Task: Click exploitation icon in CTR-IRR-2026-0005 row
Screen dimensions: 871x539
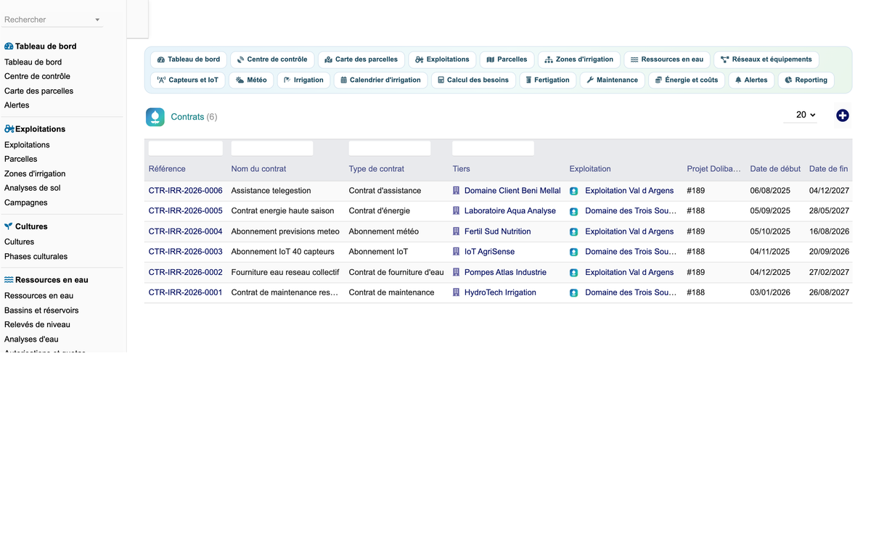Action: (574, 212)
